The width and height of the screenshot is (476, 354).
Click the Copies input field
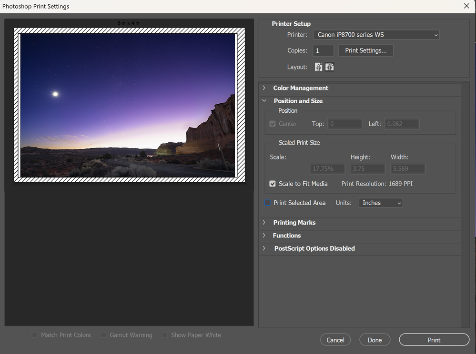tap(323, 50)
